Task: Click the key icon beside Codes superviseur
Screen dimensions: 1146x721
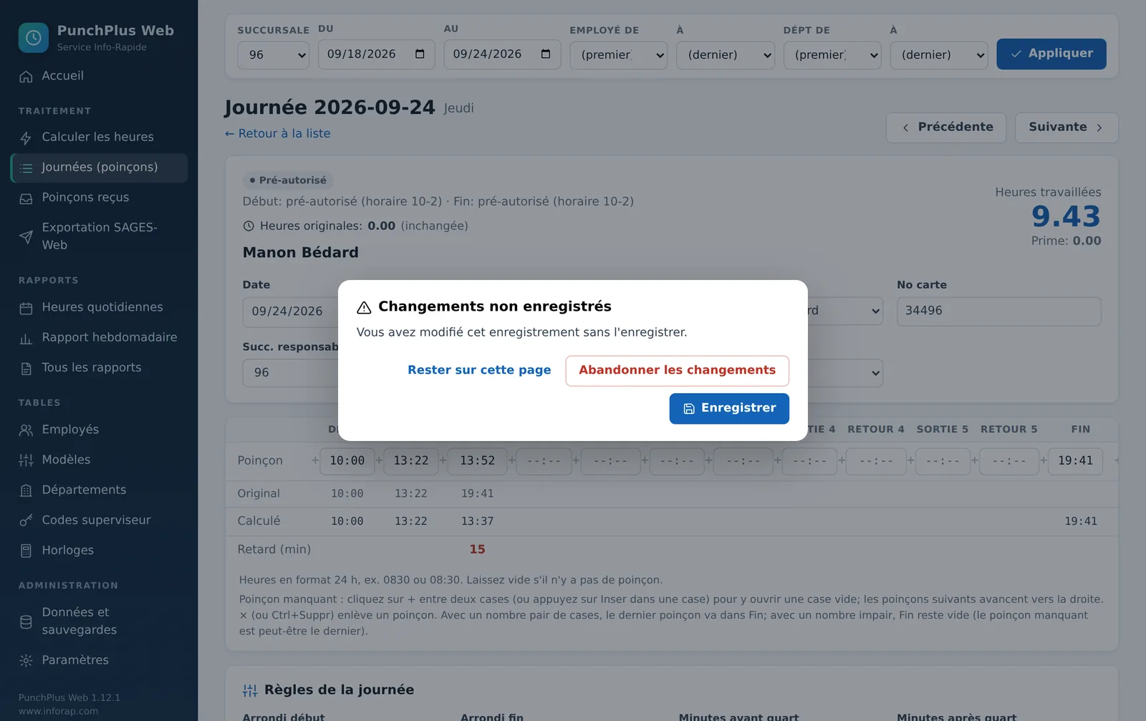Action: pos(26,521)
